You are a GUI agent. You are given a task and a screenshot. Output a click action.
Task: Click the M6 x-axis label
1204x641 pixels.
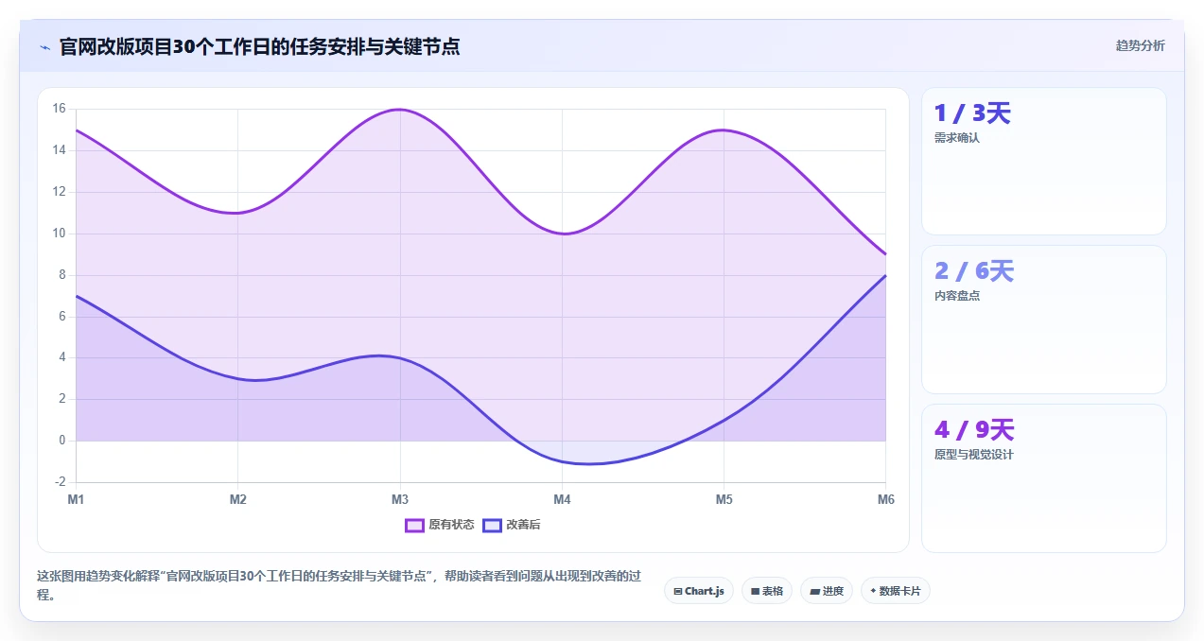(x=885, y=499)
